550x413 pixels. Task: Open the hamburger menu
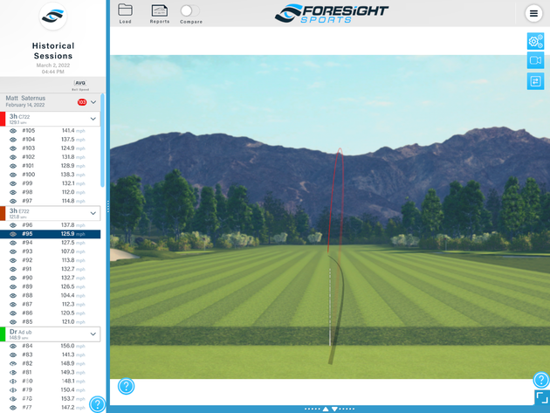533,13
